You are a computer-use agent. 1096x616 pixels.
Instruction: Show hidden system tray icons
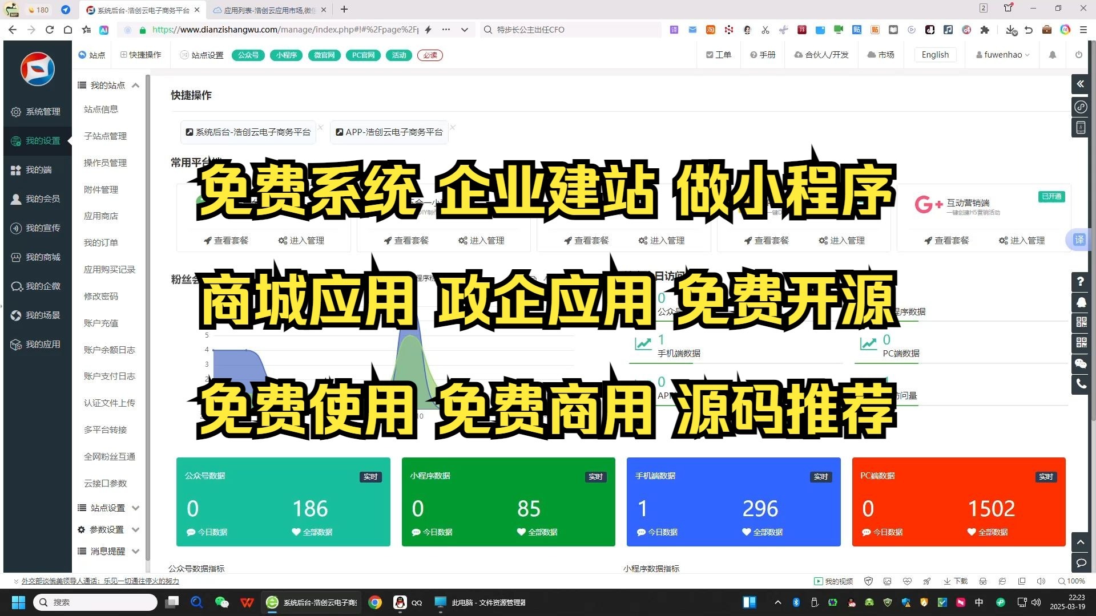point(777,602)
